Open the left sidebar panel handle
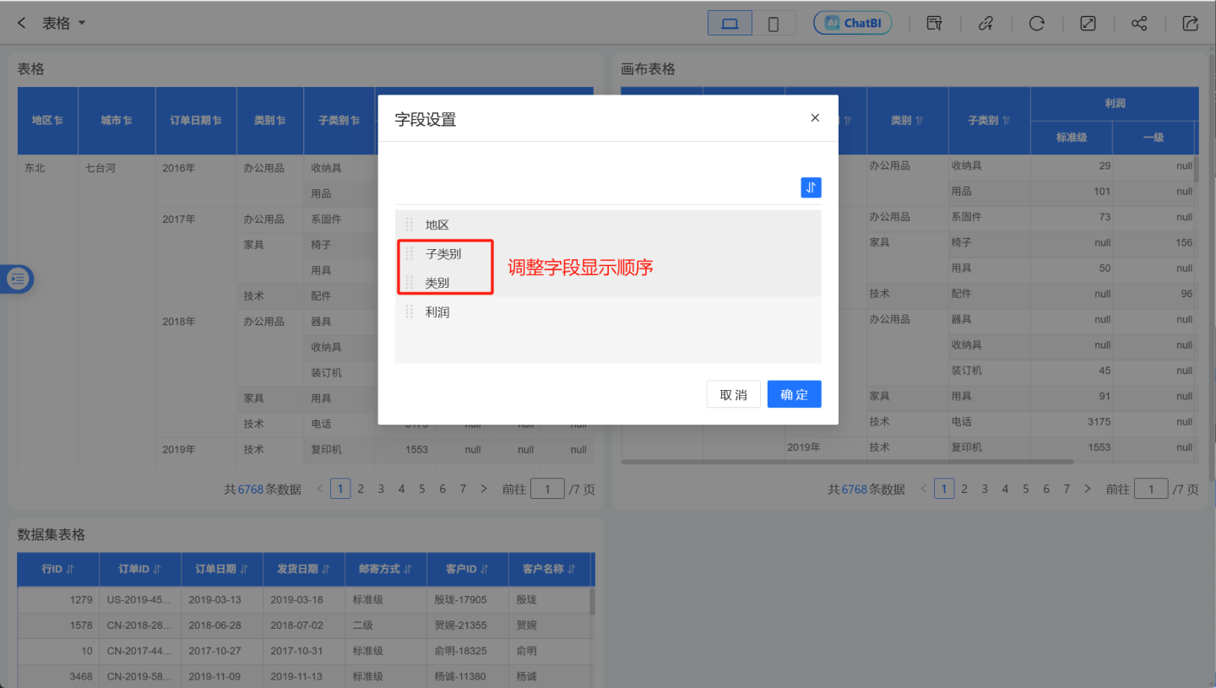The width and height of the screenshot is (1216, 688). coord(17,279)
